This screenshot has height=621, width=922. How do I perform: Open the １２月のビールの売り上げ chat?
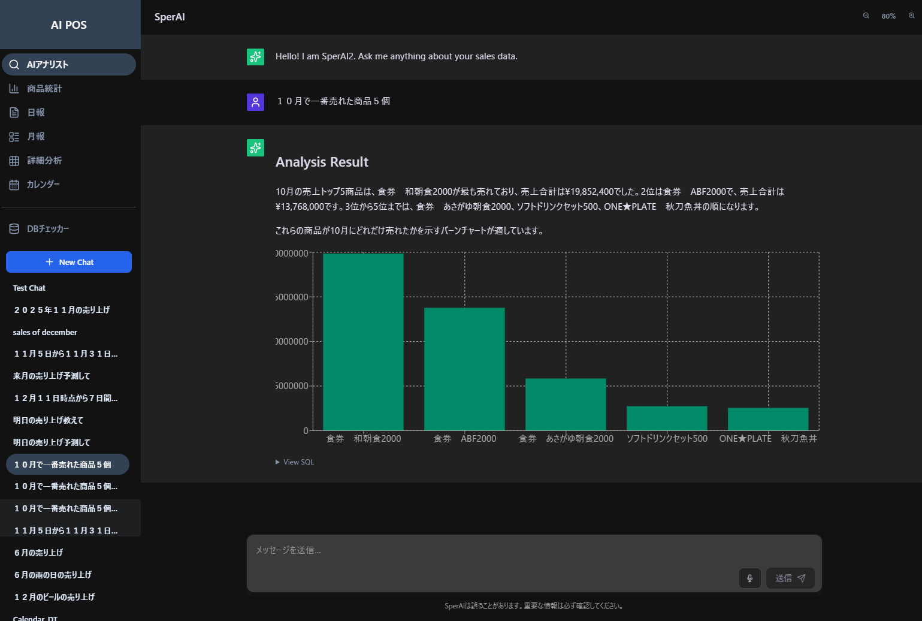click(68, 597)
